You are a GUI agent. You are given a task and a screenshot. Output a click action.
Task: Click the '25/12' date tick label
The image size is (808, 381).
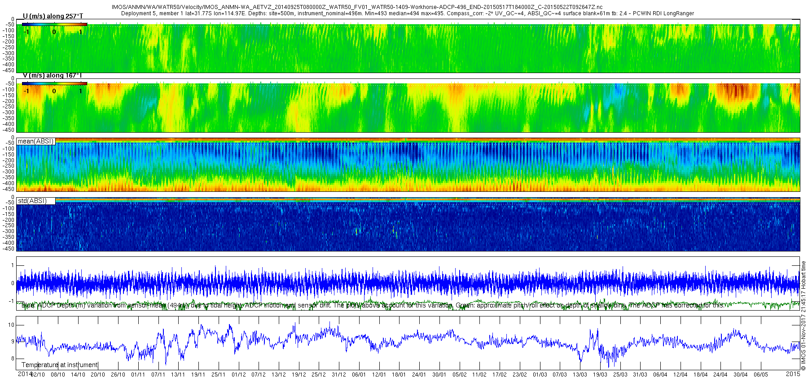(319, 375)
